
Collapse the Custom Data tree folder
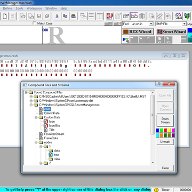[x=36, y=117]
